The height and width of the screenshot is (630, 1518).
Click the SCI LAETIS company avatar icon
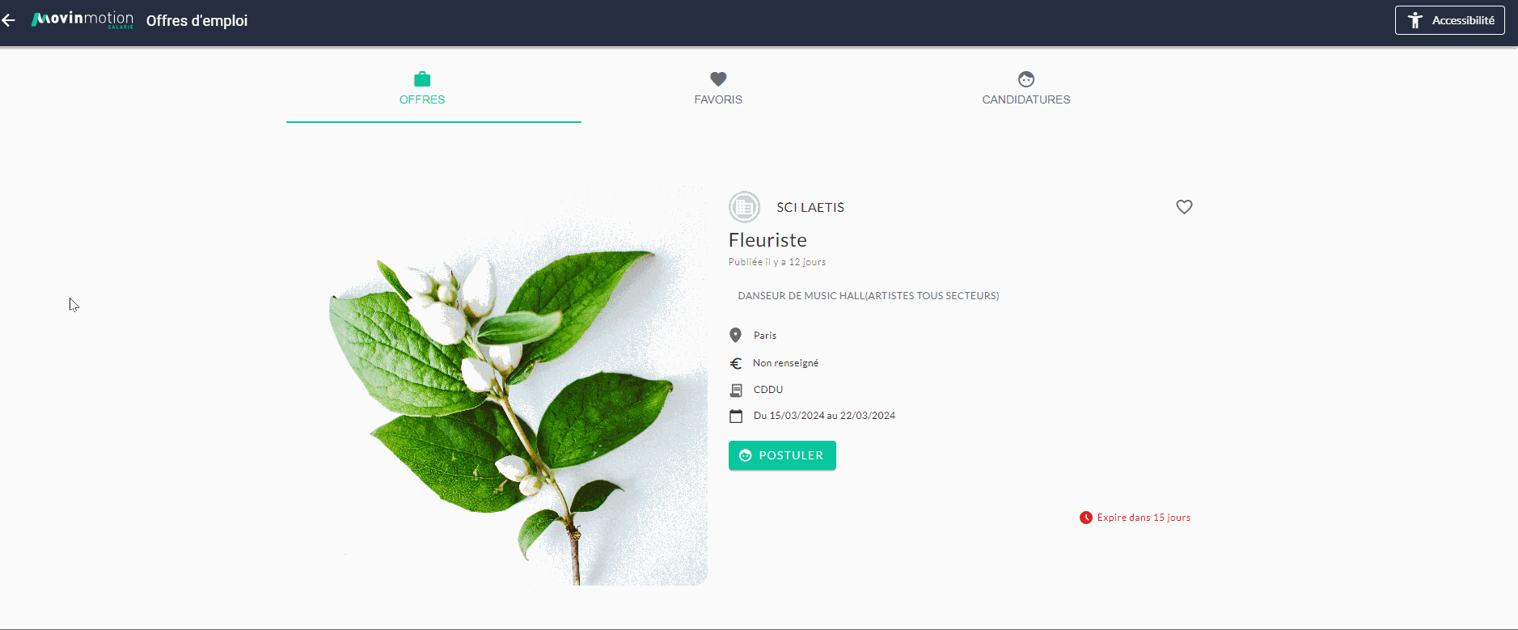point(744,207)
